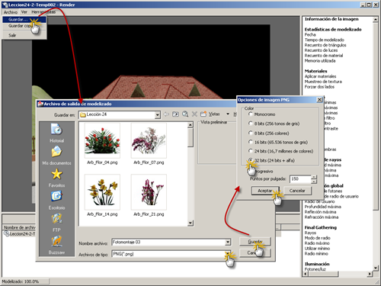
Task: Select the Arb_Flor_04.png thumbnail
Action: (102, 140)
